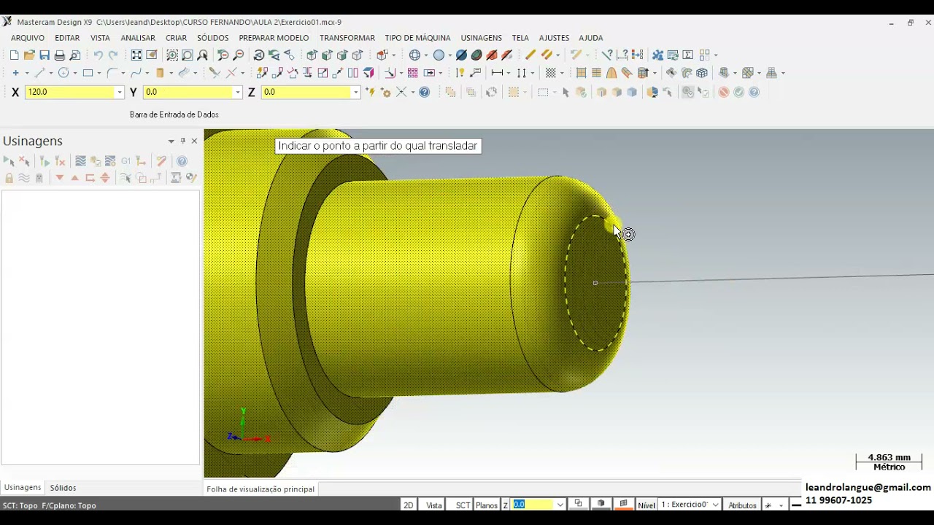Click the New file icon
Screen dimensions: 934x525
pyautogui.click(x=14, y=55)
